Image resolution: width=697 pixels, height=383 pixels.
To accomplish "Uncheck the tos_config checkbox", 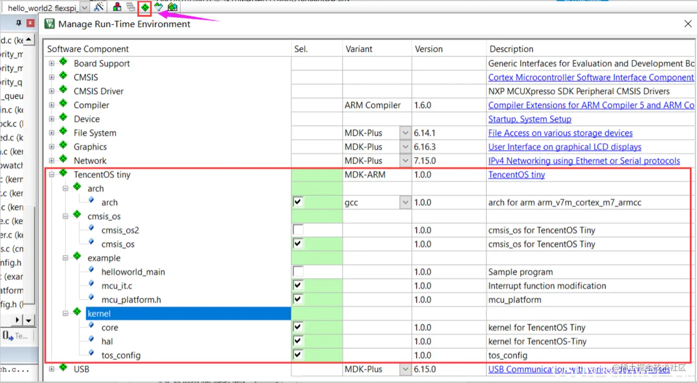I will coord(298,355).
